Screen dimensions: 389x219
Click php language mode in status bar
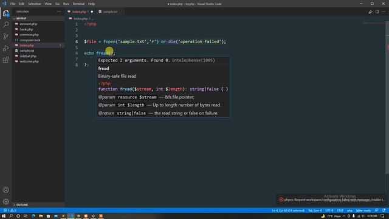[x=349, y=210]
